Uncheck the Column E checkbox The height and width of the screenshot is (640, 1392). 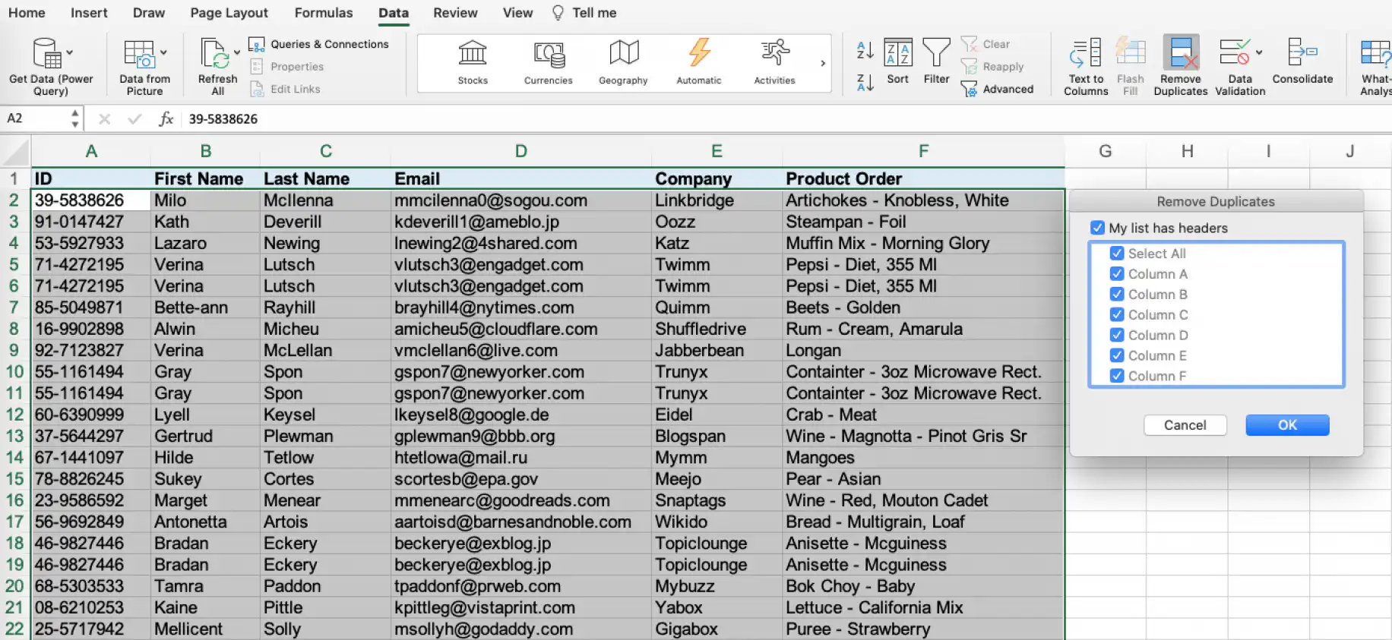point(1117,355)
